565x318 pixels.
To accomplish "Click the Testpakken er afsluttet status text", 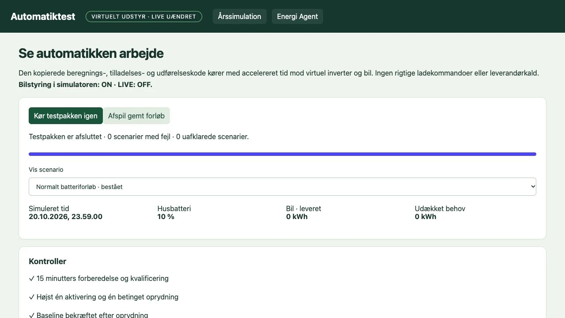I will point(139,137).
